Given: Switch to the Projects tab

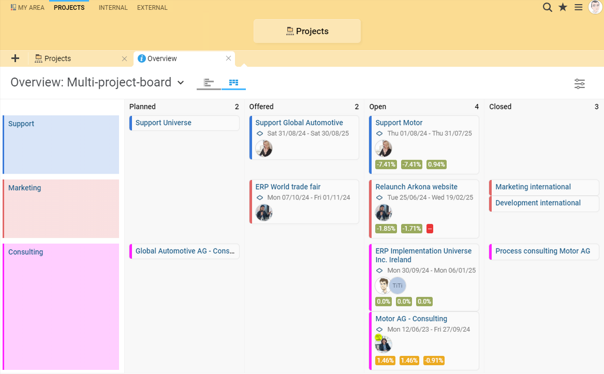Looking at the screenshot, I should [58, 58].
